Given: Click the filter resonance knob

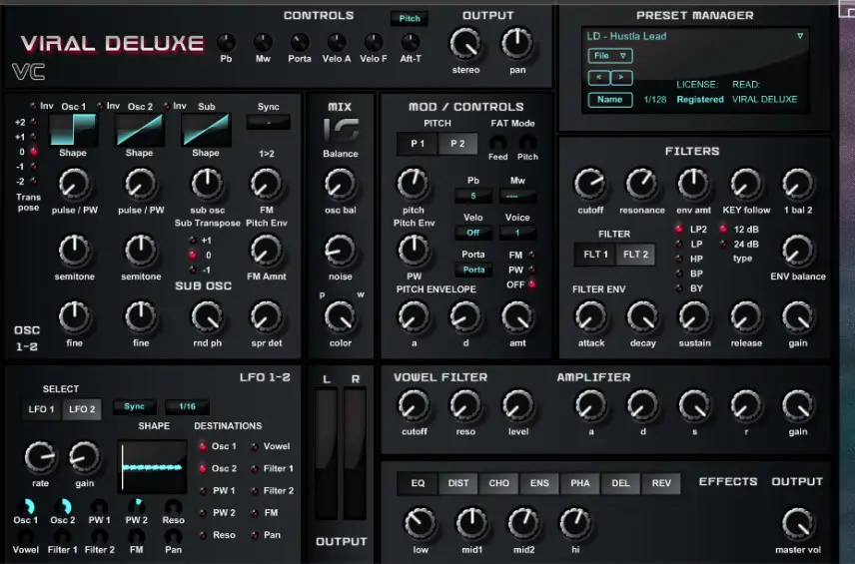Looking at the screenshot, I should (x=642, y=185).
